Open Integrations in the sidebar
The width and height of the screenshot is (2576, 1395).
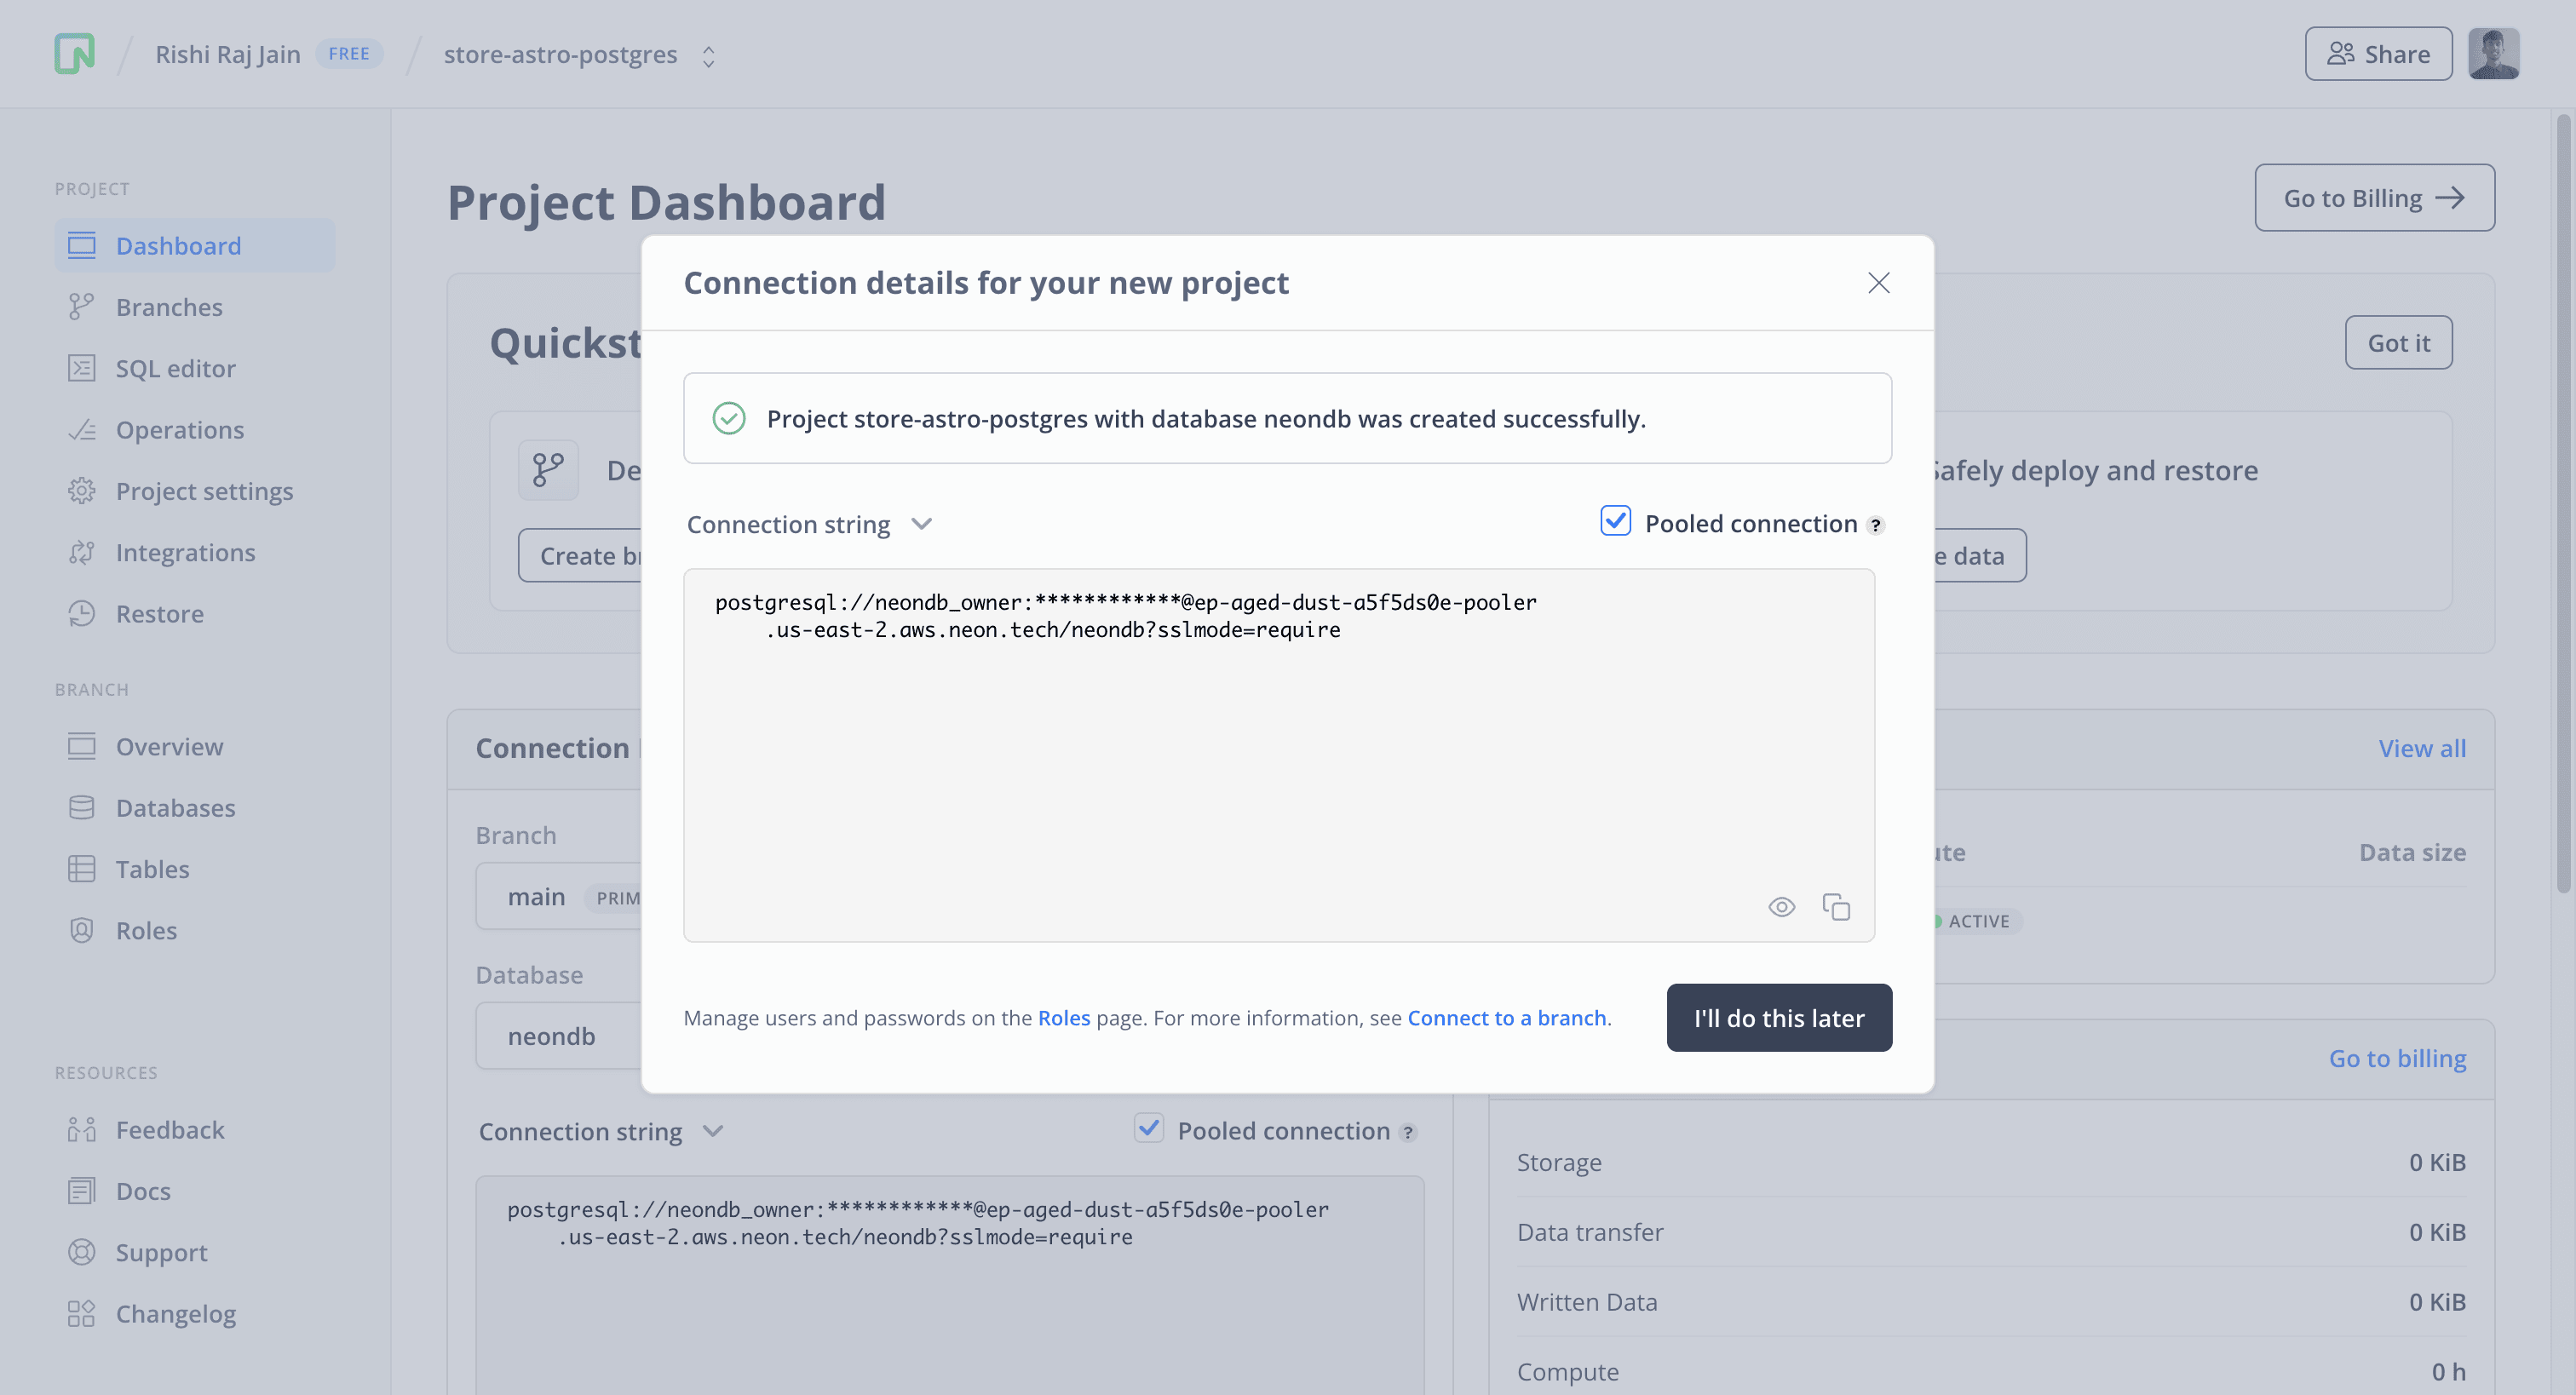click(185, 553)
